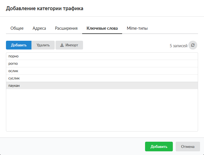Select the keyword row "порно"
This screenshot has height=155, width=204.
102,56
